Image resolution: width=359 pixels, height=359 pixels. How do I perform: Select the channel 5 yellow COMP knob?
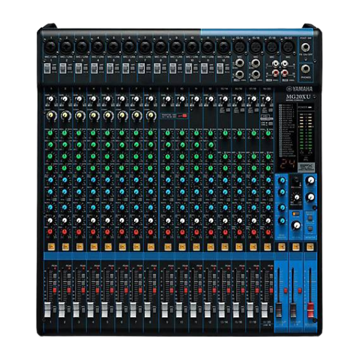tap(108, 115)
